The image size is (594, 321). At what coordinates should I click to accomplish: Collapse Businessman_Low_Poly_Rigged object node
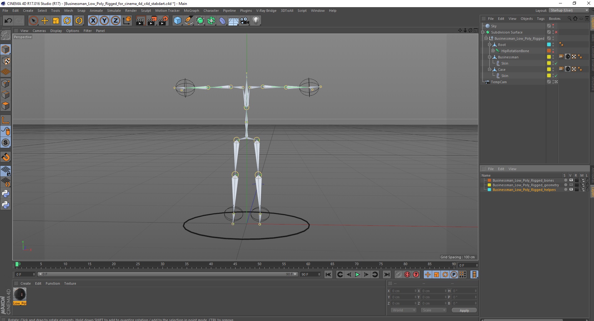point(486,38)
